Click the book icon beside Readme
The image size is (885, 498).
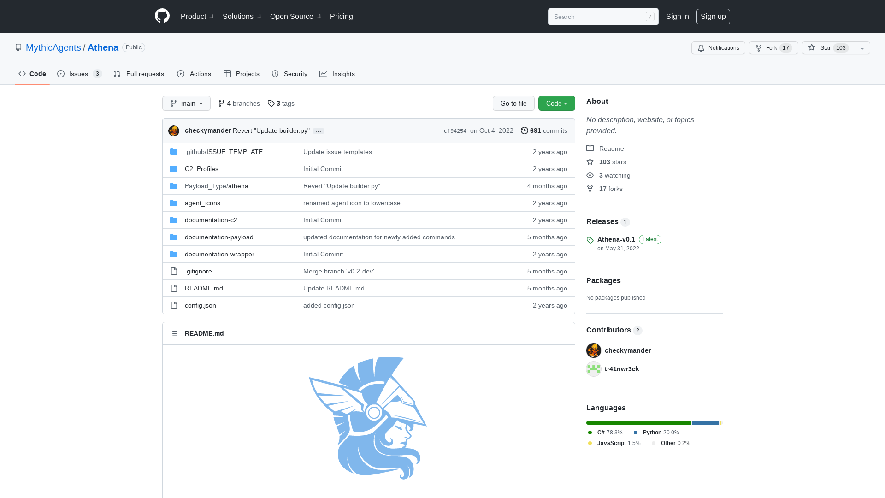click(590, 148)
